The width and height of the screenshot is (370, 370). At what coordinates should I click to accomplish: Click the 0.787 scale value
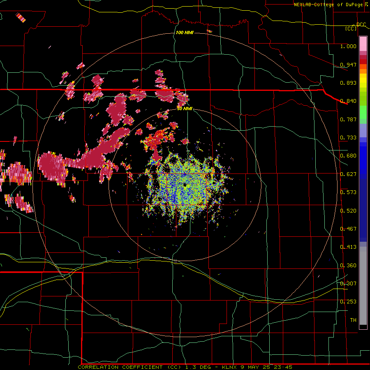coord(348,119)
